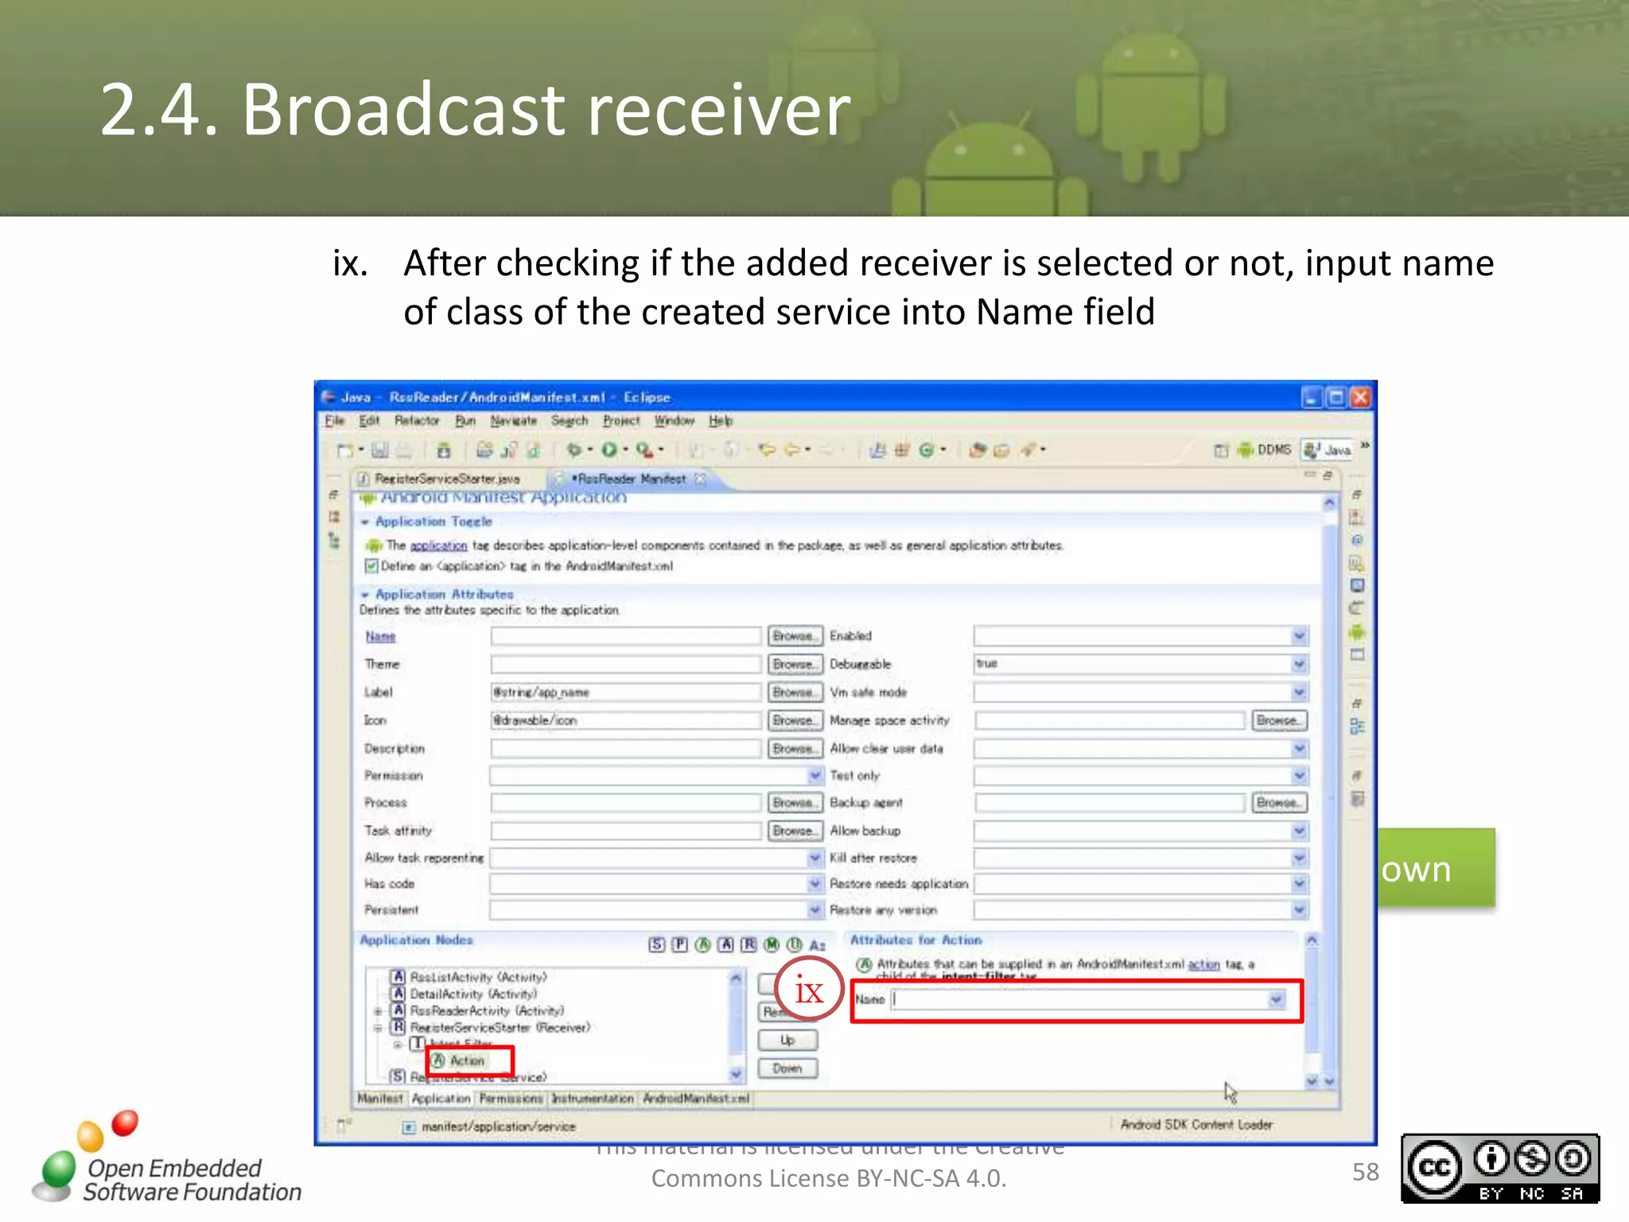Collapse the Application Toggle section
Viewport: 1629px width, 1222px height.
click(365, 522)
